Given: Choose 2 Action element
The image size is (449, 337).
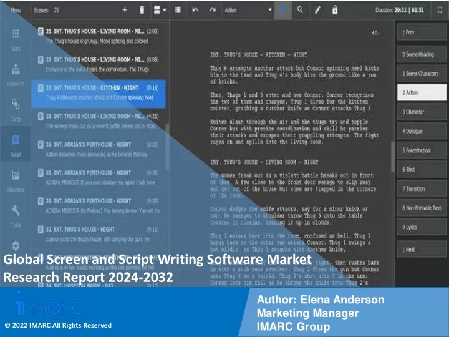Looking at the screenshot, I should (422, 92).
